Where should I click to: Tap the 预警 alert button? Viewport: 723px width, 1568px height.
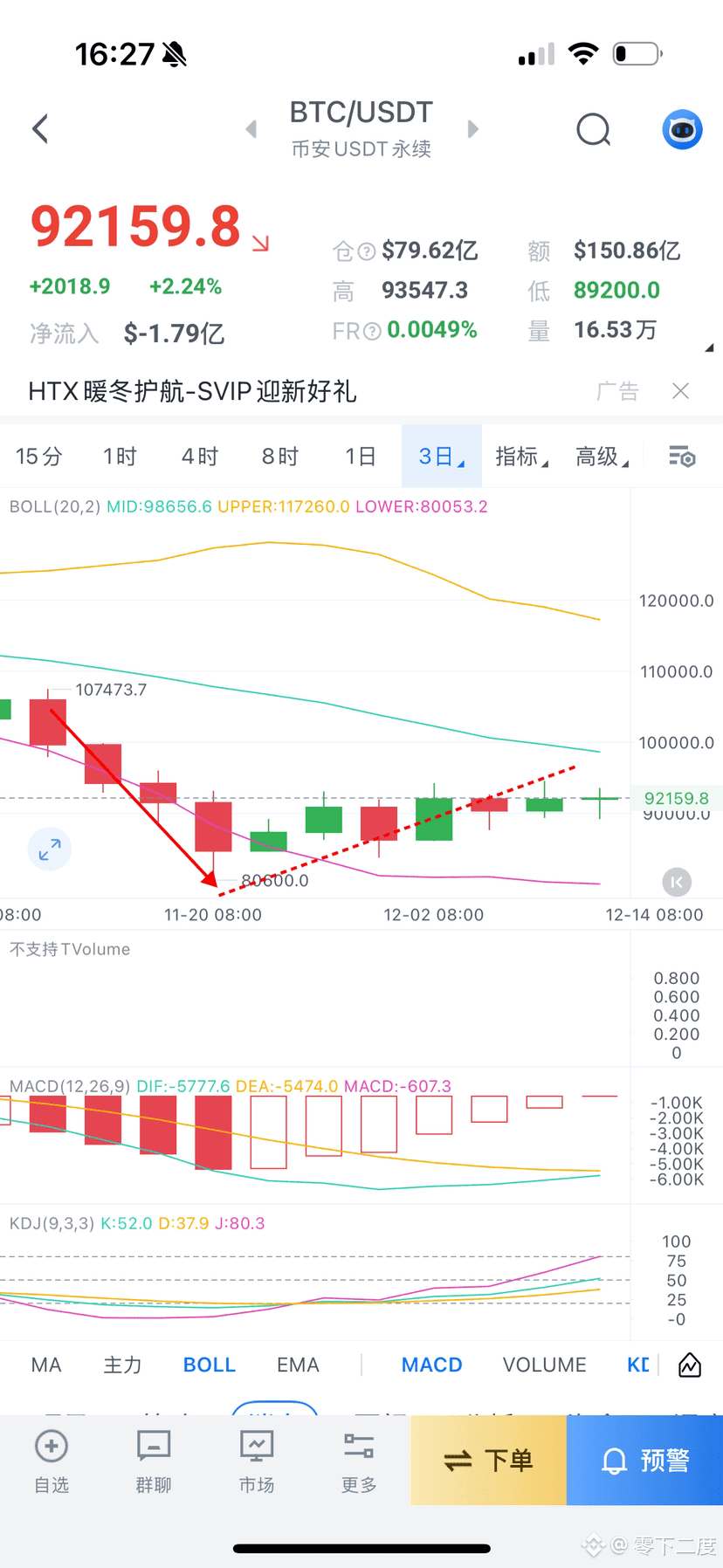click(644, 1461)
